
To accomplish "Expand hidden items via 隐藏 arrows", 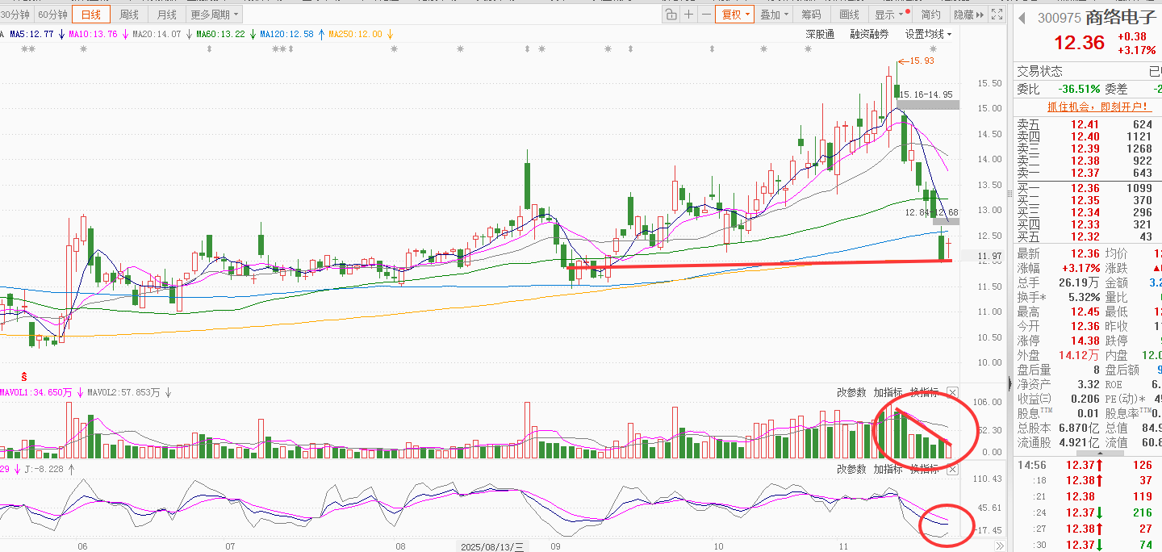I will [968, 15].
